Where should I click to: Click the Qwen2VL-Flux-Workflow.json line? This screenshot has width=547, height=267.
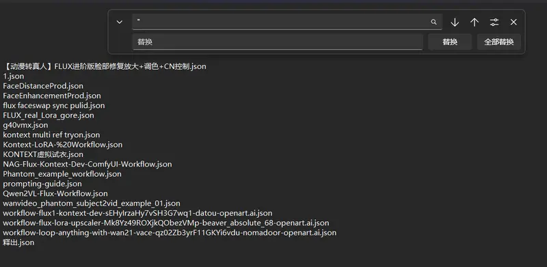55,193
